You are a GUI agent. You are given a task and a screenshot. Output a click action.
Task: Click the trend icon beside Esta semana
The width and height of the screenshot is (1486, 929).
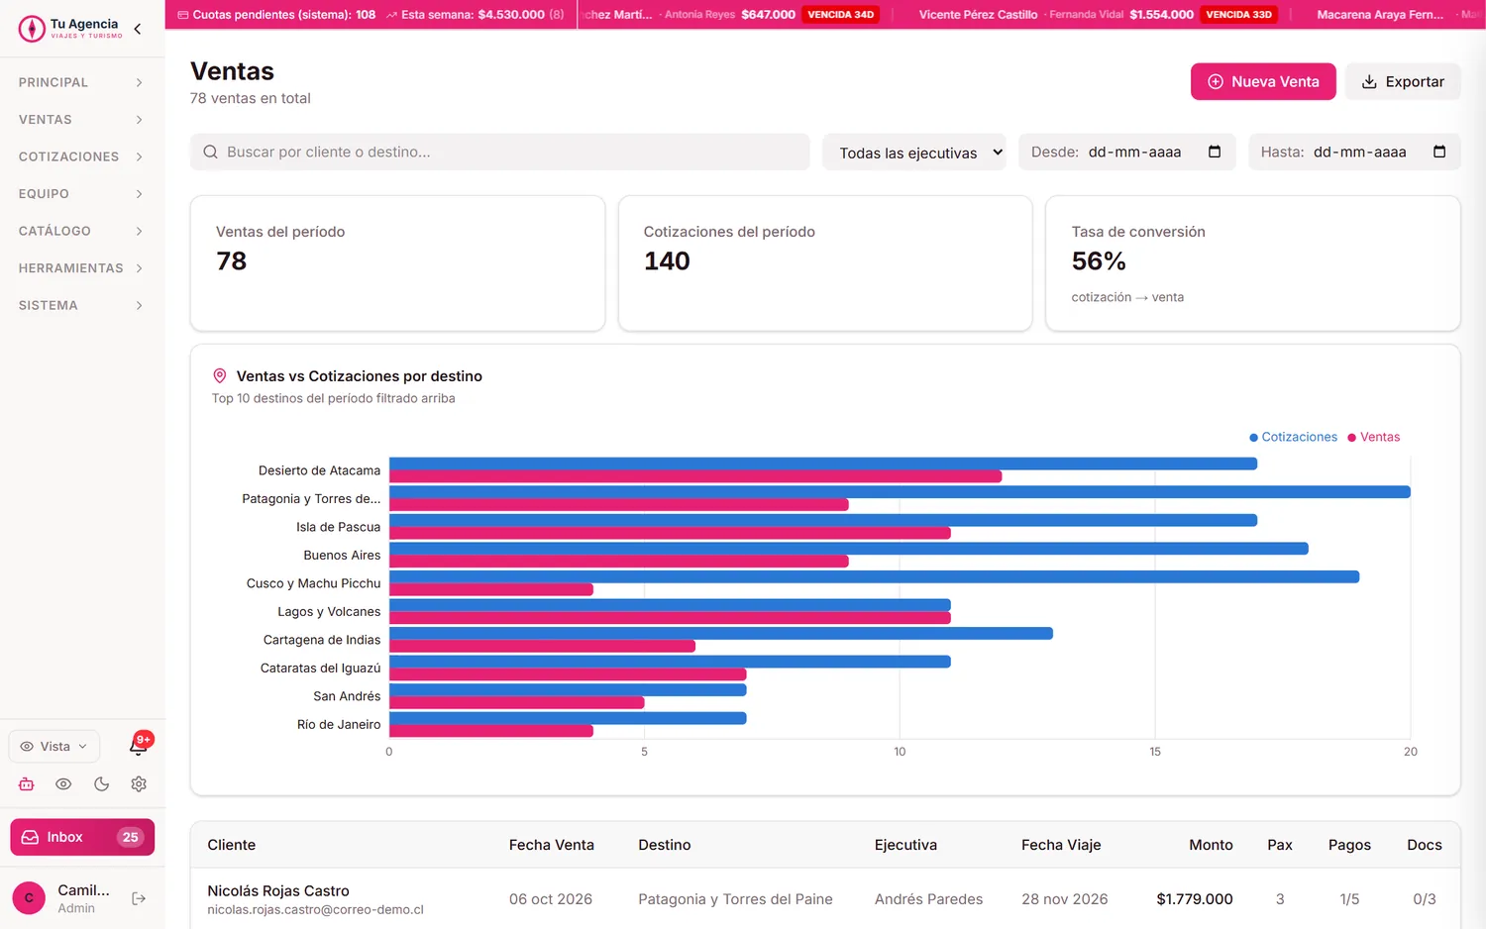click(x=392, y=15)
